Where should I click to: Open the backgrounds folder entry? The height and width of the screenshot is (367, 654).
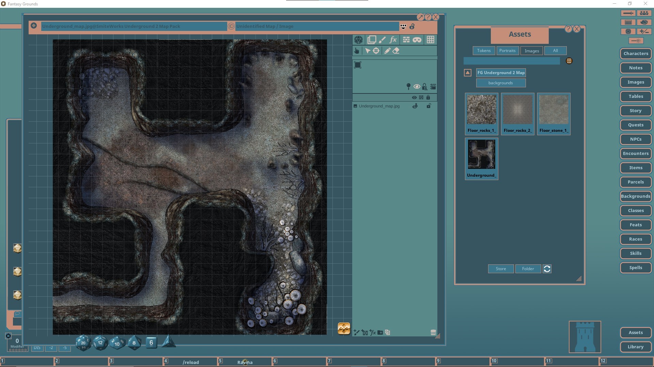500,83
